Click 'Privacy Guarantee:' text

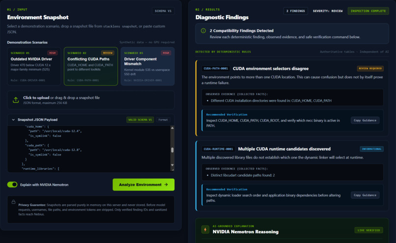point(32,205)
